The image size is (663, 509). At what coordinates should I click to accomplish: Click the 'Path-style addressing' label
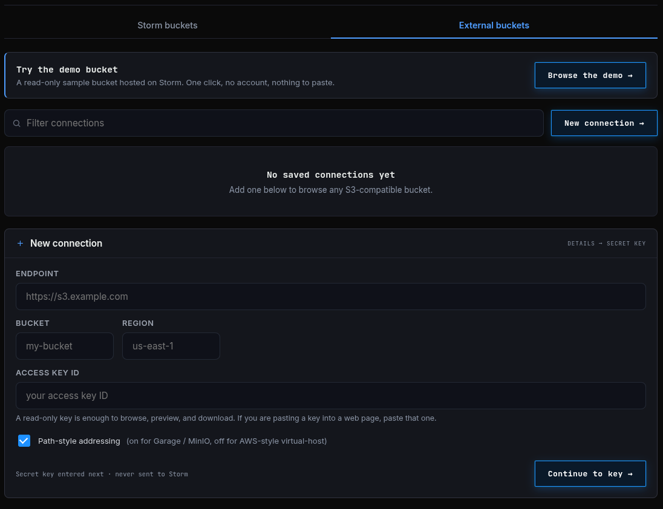pos(79,441)
